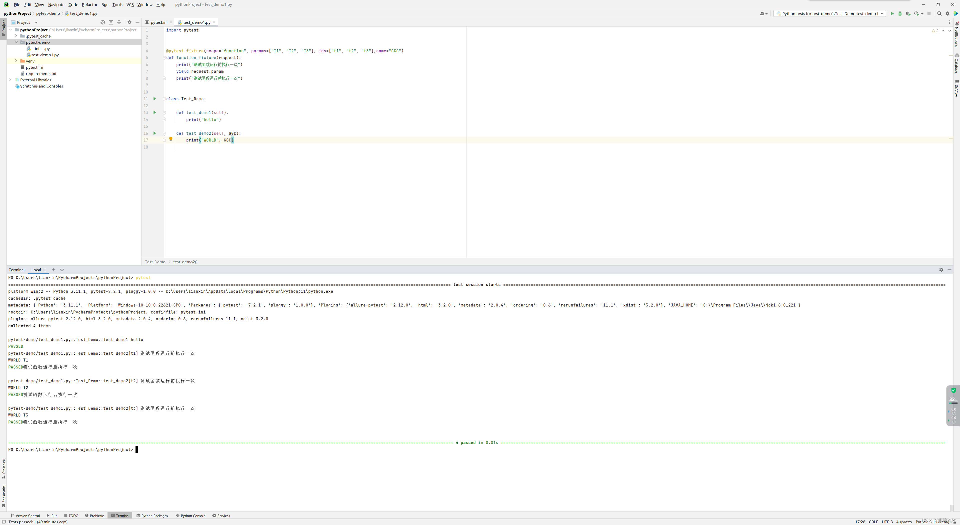Hide the Terminal tool window
The width and height of the screenshot is (960, 525).
(x=949, y=270)
